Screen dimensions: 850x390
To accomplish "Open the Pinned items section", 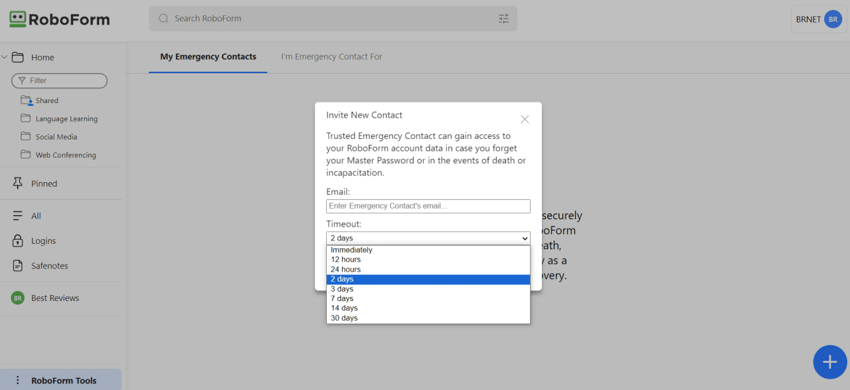I will (44, 183).
